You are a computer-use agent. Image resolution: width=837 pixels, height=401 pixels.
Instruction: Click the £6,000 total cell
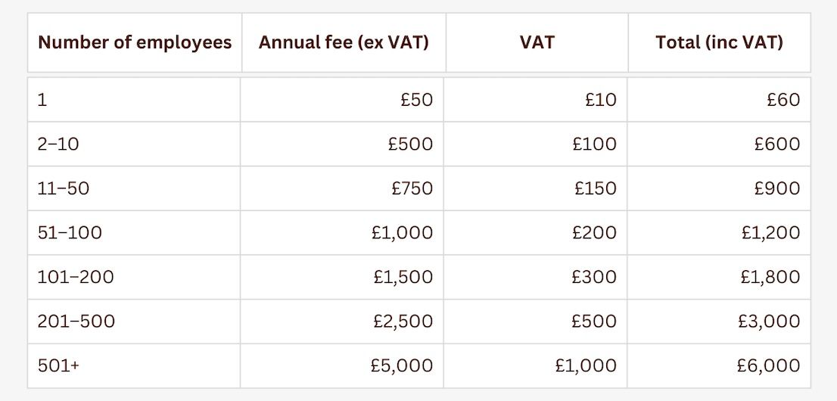[x=769, y=366]
